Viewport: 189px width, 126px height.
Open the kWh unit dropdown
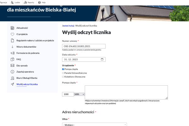pyautogui.click(x=79, y=94)
